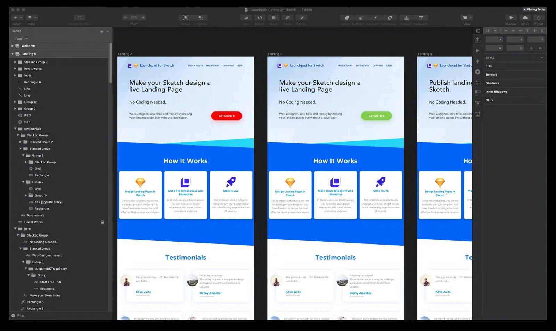Click the Height H field
Viewport: 556px width, 331px height.
[515, 48]
